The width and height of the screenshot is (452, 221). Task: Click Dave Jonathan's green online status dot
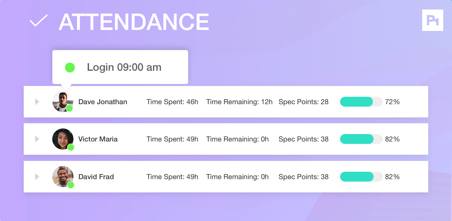(70, 108)
